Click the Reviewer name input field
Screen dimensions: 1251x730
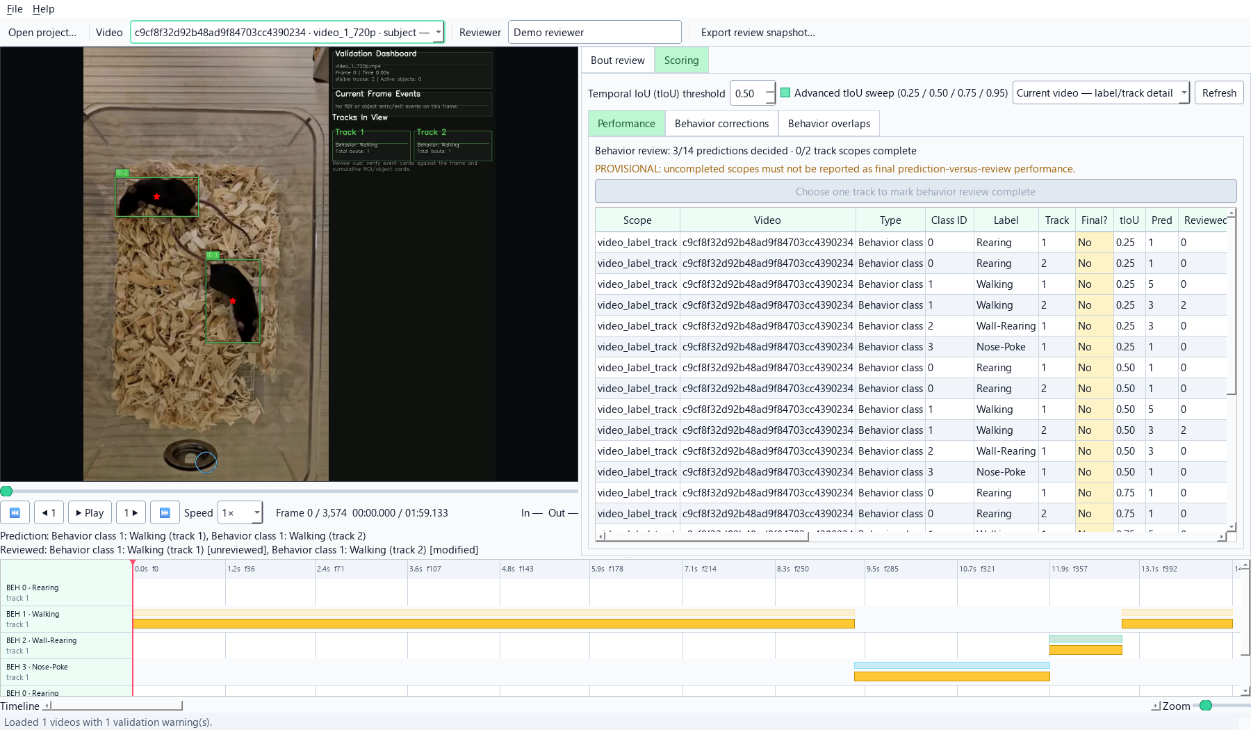(594, 32)
